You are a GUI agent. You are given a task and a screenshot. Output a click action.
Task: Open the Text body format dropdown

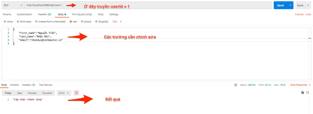click(x=117, y=22)
